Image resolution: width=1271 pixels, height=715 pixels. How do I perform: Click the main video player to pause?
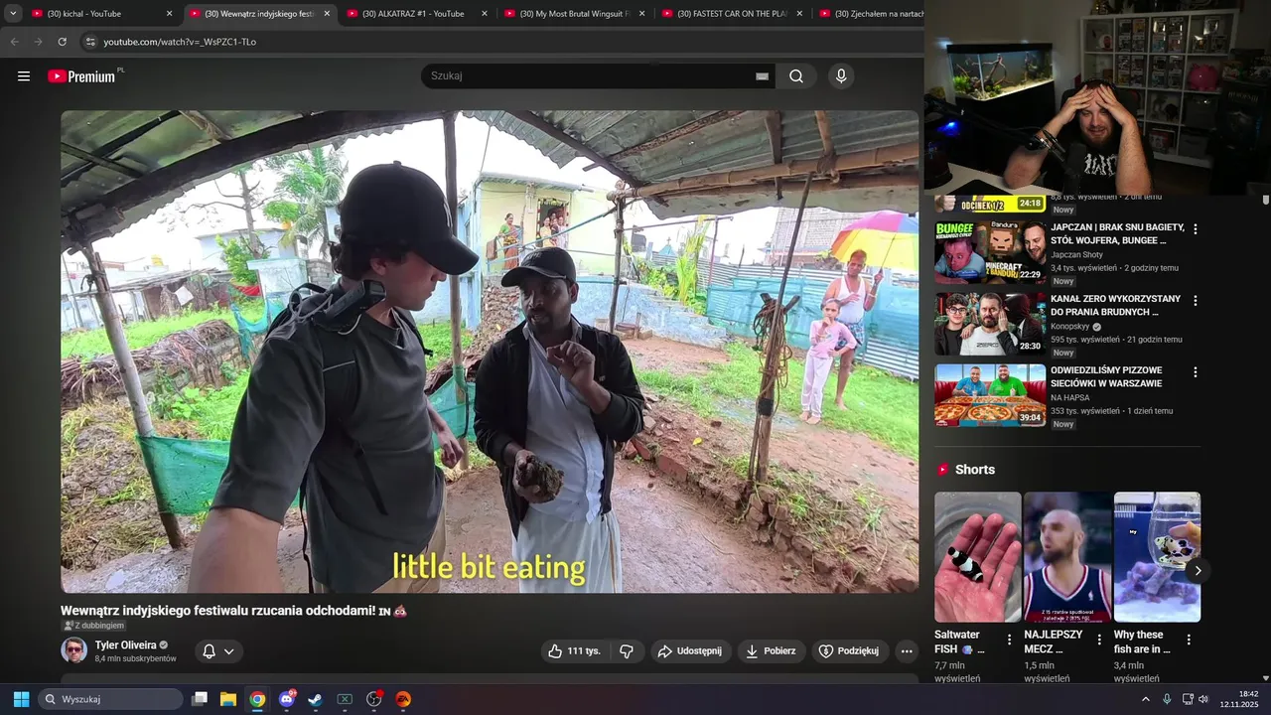490,352
